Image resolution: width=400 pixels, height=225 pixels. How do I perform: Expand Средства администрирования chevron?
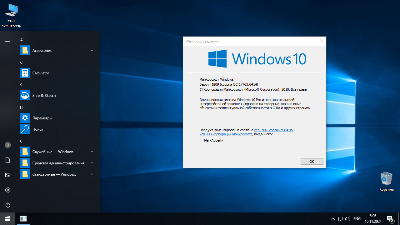tap(92, 163)
